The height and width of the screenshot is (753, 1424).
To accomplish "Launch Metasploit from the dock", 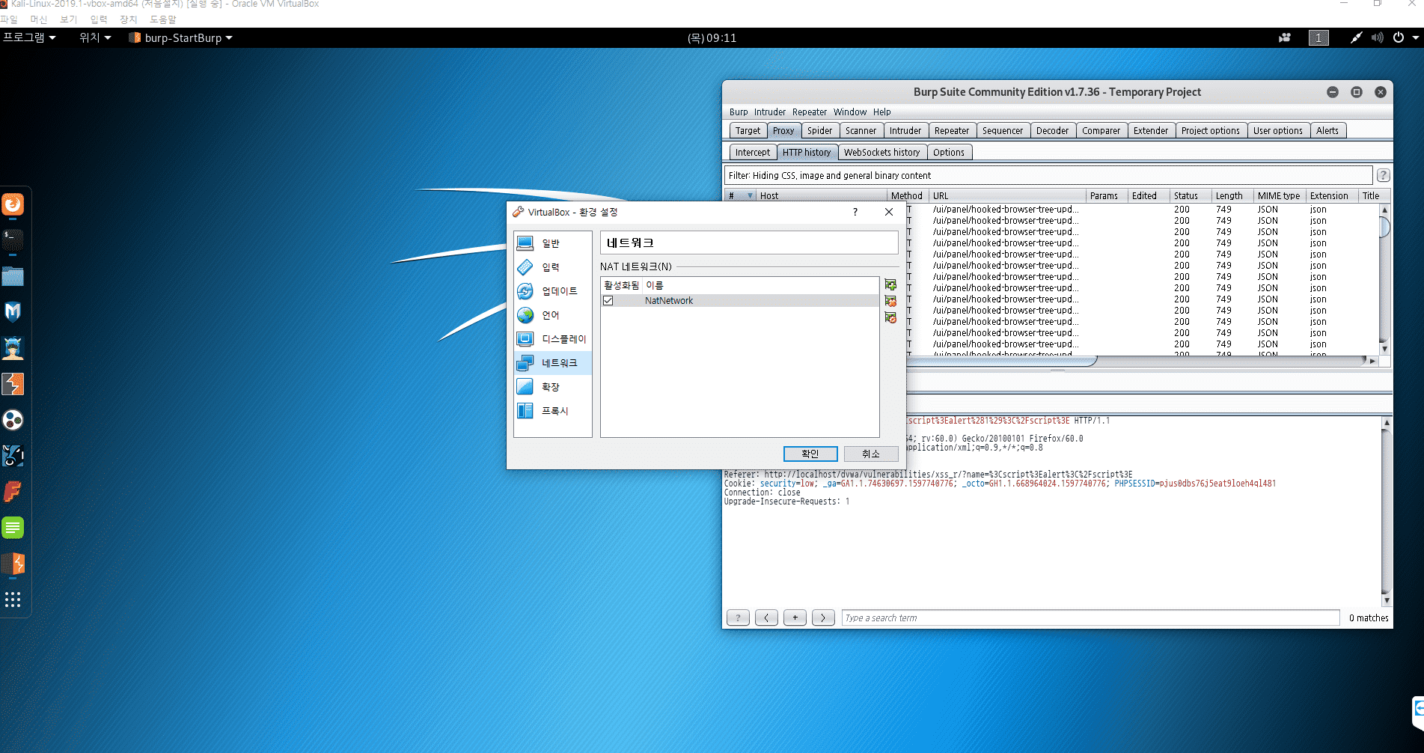I will pos(13,312).
